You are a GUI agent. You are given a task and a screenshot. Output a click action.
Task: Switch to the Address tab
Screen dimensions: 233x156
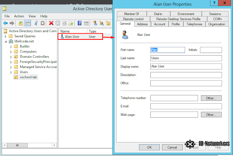pos(142,24)
